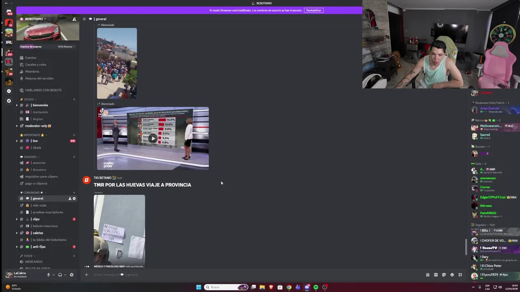
Task: Open the Reglas channel
Action: tap(48, 119)
